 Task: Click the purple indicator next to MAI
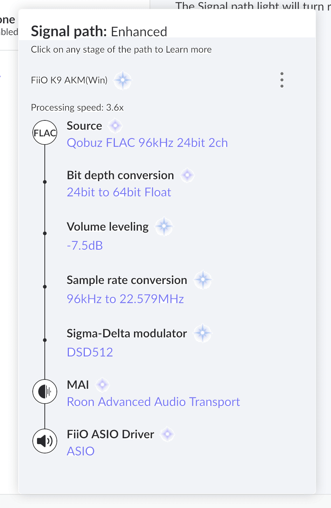102,385
